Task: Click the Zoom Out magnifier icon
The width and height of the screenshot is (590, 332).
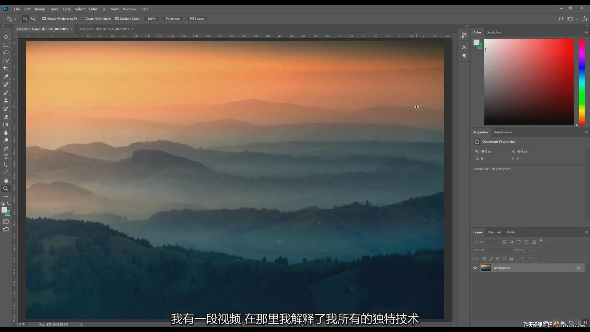Action: (x=33, y=19)
